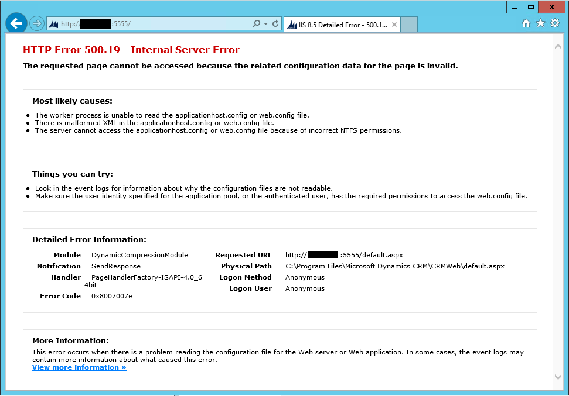
Task: Click the bullet 'The worker process is unable to read'
Action: pos(172,115)
